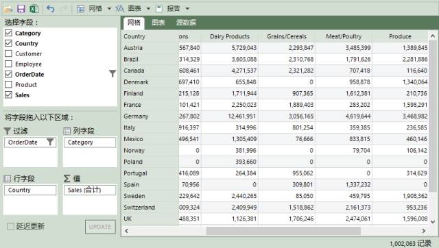Uncheck the Sales field checkbox

(x=8, y=95)
